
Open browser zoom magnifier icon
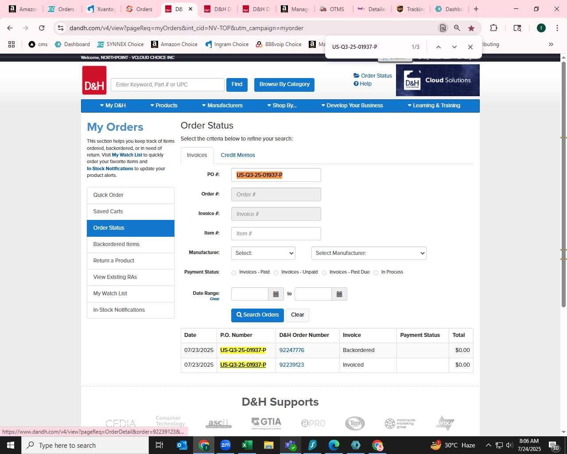(x=457, y=28)
